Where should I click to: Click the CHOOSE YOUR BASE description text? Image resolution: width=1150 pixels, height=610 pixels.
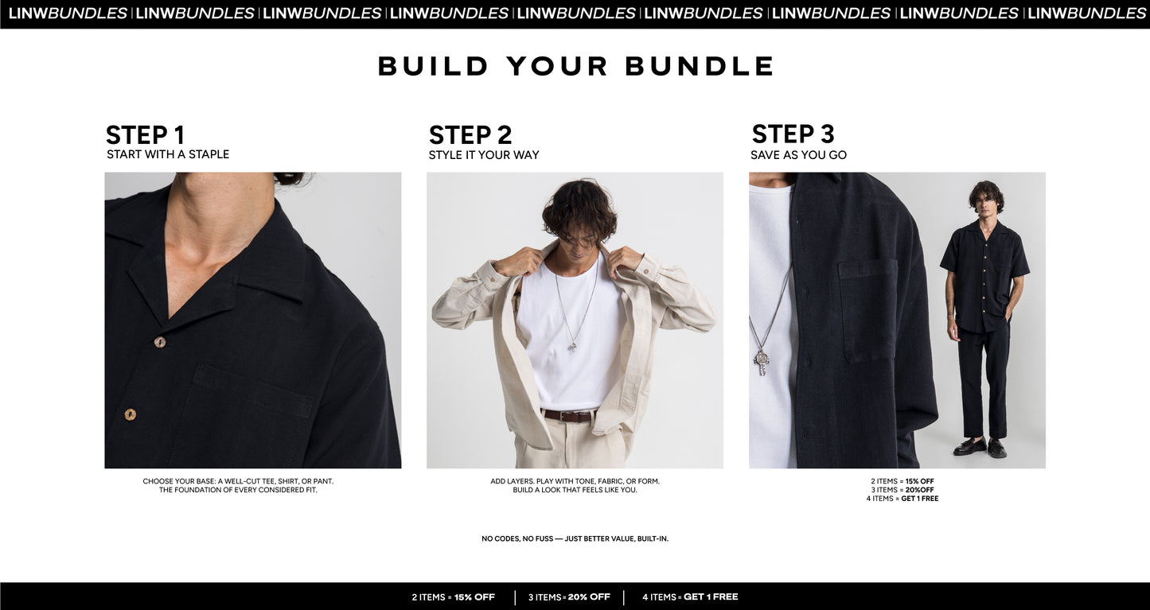point(238,486)
